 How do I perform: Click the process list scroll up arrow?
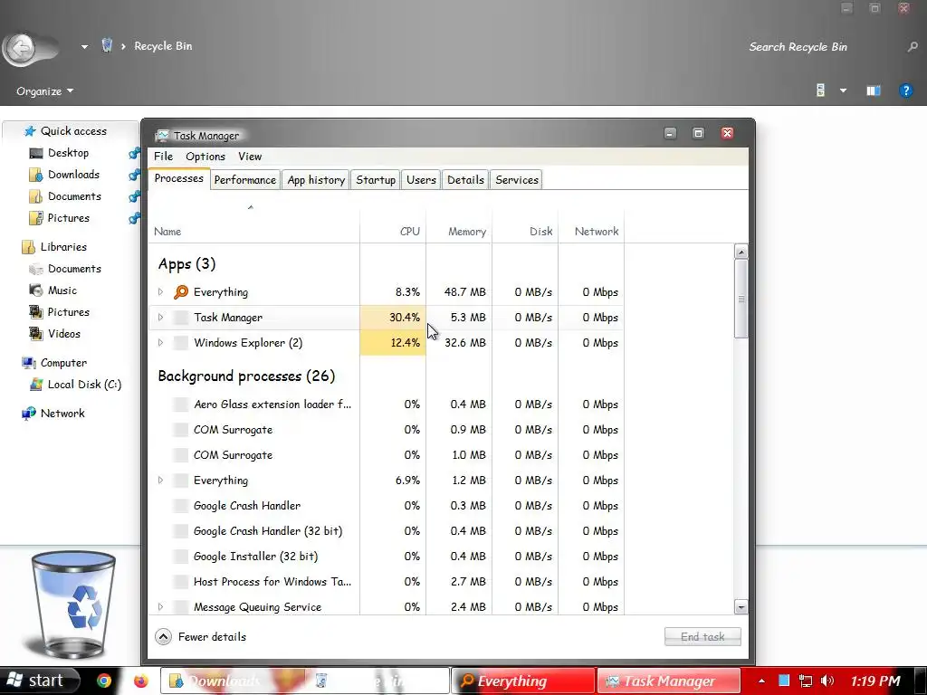point(741,252)
